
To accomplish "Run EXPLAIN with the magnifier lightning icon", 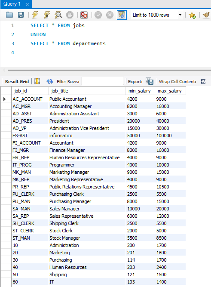I will (58, 15).
